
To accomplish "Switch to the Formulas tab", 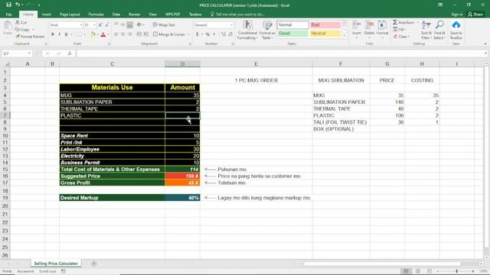I will (96, 15).
